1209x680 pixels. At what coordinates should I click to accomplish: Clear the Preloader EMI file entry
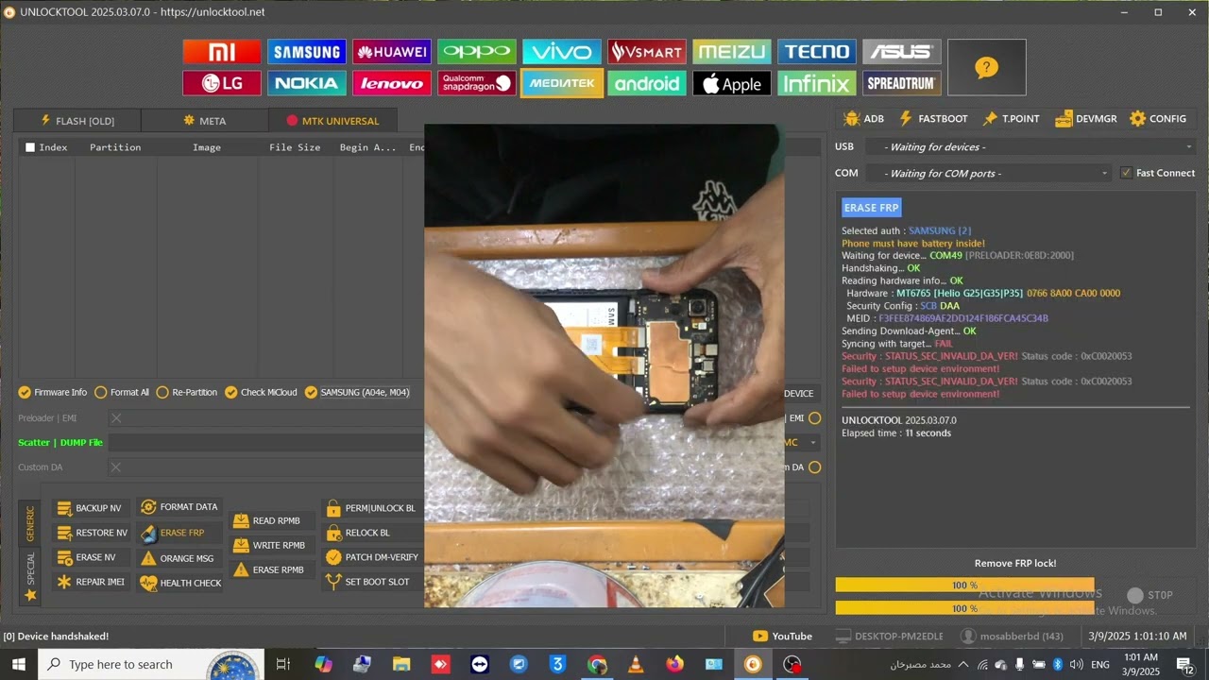coord(116,417)
